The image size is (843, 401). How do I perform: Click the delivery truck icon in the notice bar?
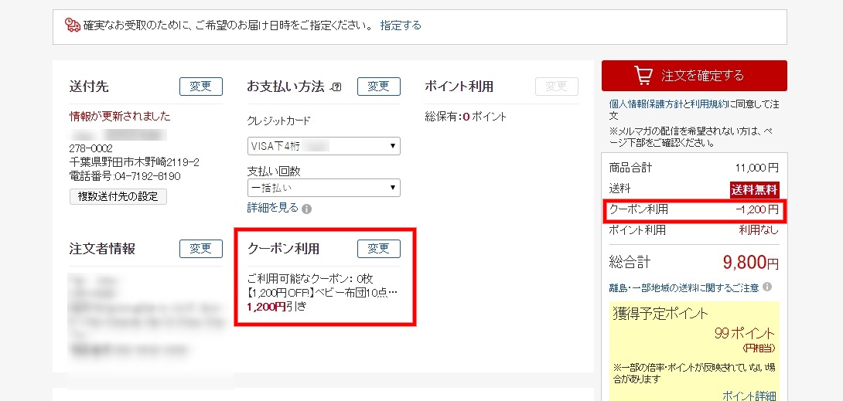coord(73,25)
